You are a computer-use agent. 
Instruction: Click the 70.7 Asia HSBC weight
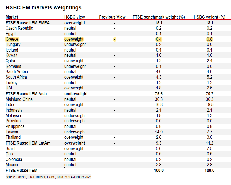[x=209, y=94]
